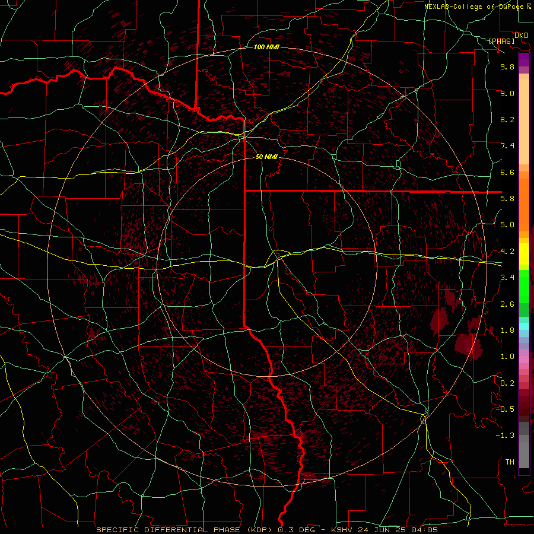Screen dimensions: 534x534
Task: Click the 0.2 scale value
Action: click(x=507, y=383)
